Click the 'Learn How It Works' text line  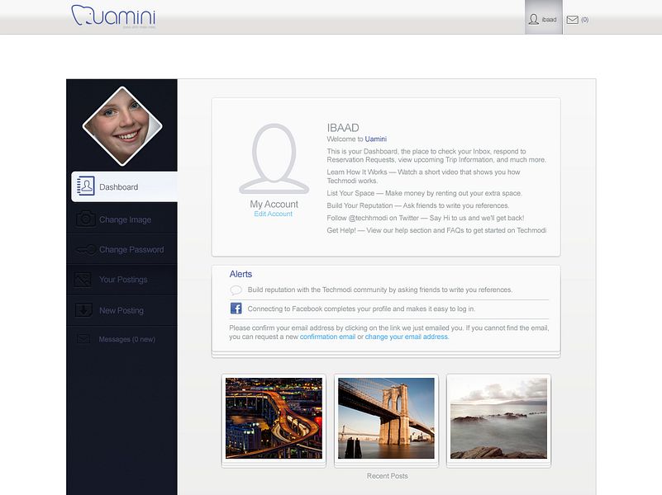coord(423,176)
